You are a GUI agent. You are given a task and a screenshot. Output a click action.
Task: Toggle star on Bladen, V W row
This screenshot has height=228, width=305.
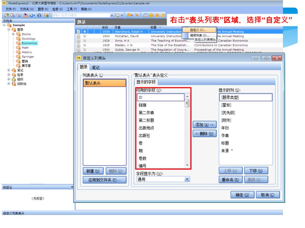point(85,45)
